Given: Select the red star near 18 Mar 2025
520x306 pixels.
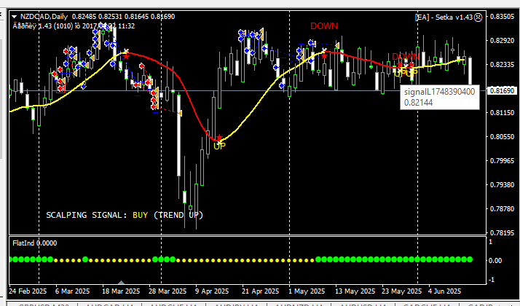Looking at the screenshot, I should 126,57.
